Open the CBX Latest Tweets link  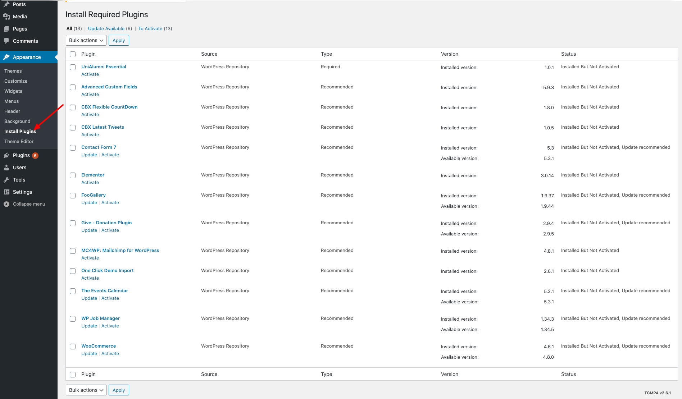coord(103,127)
